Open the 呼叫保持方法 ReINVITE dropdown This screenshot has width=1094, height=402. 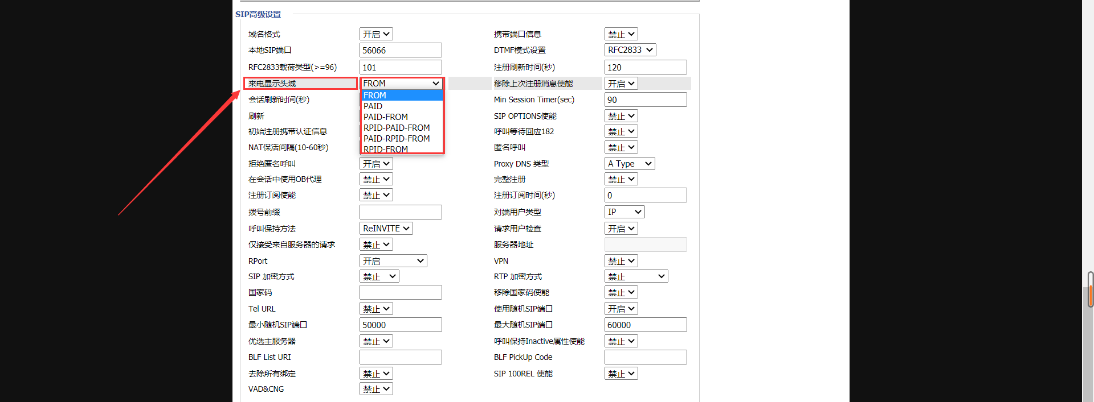point(386,229)
